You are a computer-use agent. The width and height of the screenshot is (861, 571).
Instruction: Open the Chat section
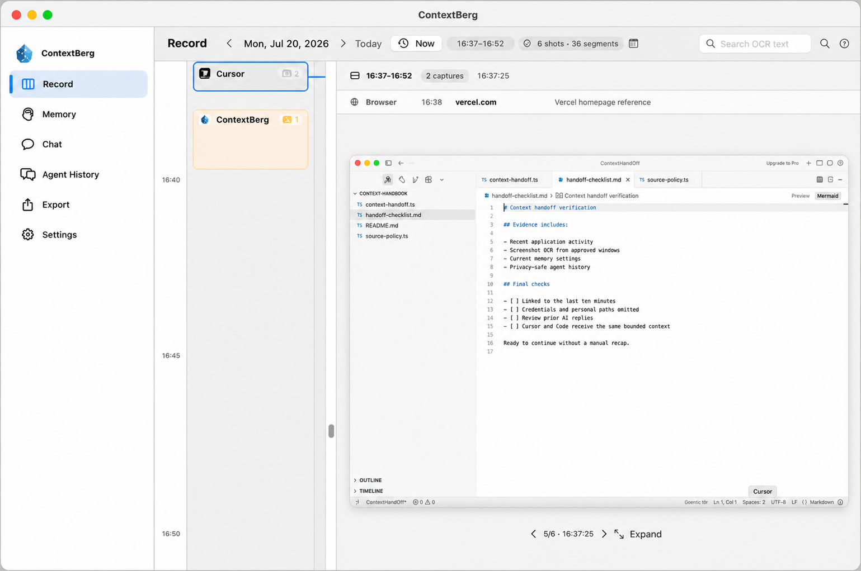point(78,144)
